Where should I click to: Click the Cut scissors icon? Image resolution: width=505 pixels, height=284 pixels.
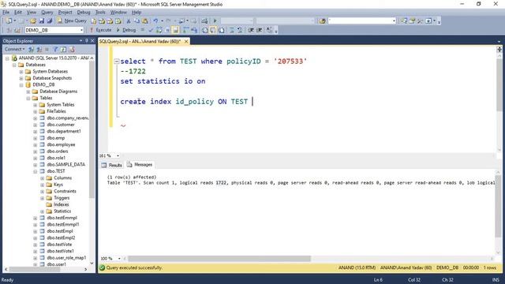(x=128, y=21)
